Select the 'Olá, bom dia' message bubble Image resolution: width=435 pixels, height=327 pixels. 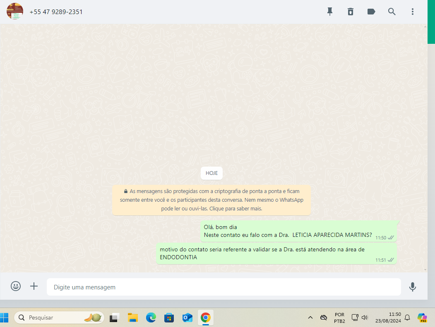coord(298,231)
